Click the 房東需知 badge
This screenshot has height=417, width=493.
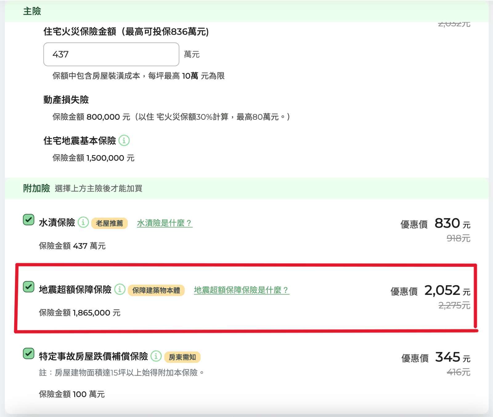click(x=182, y=357)
